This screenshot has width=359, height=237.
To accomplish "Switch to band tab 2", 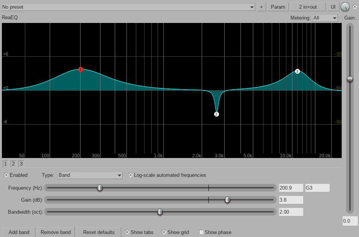I will tap(13, 164).
